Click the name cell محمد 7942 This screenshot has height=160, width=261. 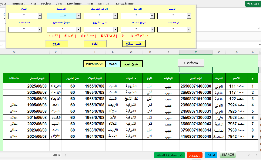pyautogui.click(x=236, y=137)
